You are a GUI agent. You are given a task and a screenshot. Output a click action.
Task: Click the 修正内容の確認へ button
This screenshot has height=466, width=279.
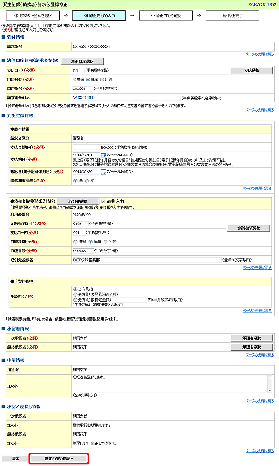pyautogui.click(x=59, y=459)
